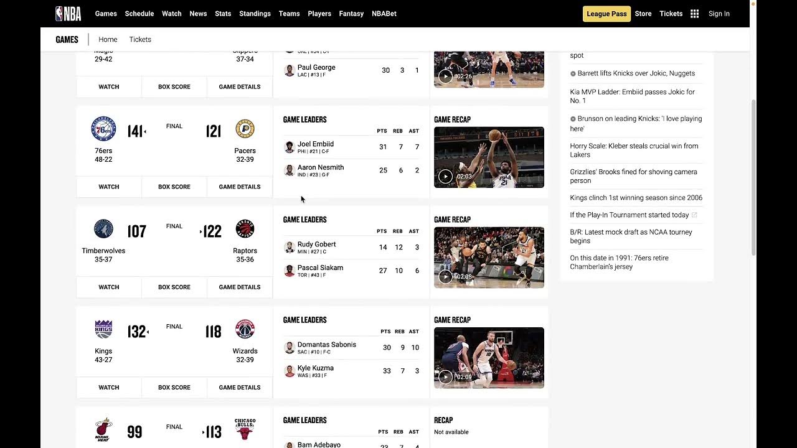Click the Raptors team logo
This screenshot has width=797, height=448.
245,229
